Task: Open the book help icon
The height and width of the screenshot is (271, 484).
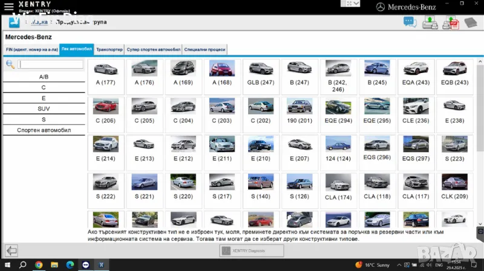Action: coord(471,22)
